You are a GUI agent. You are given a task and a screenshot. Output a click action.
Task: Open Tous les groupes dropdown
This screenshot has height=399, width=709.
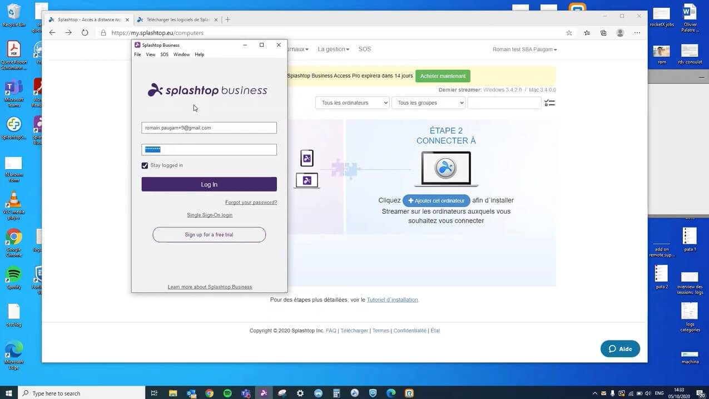pyautogui.click(x=429, y=103)
